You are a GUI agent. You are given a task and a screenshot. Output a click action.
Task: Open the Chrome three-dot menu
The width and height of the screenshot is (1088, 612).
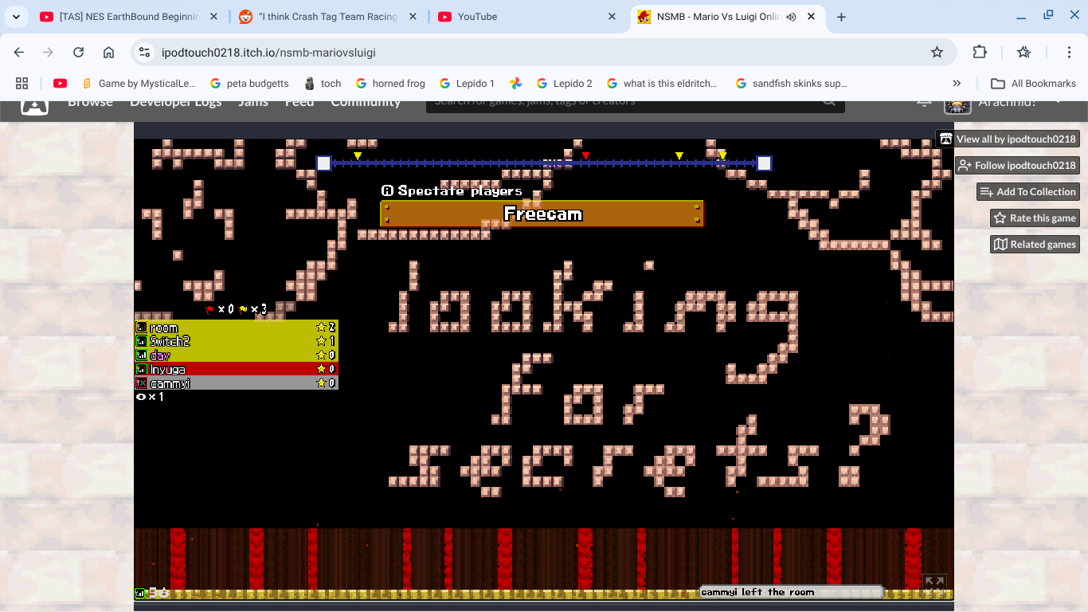click(1070, 53)
